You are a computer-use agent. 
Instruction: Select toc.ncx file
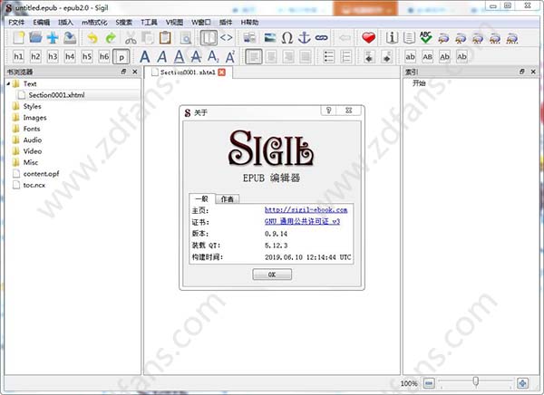pos(34,185)
